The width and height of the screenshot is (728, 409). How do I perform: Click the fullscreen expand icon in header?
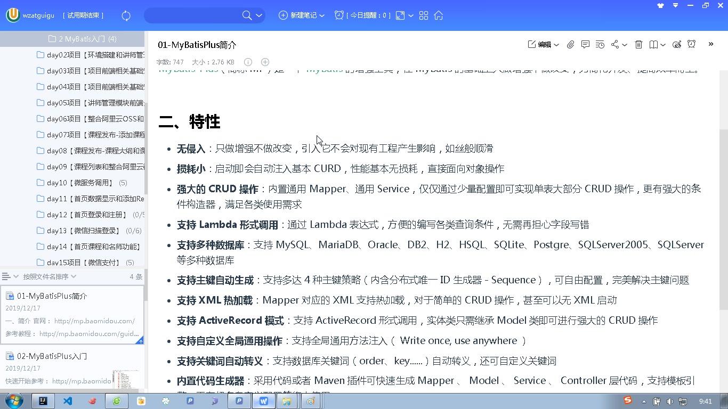pyautogui.click(x=400, y=15)
